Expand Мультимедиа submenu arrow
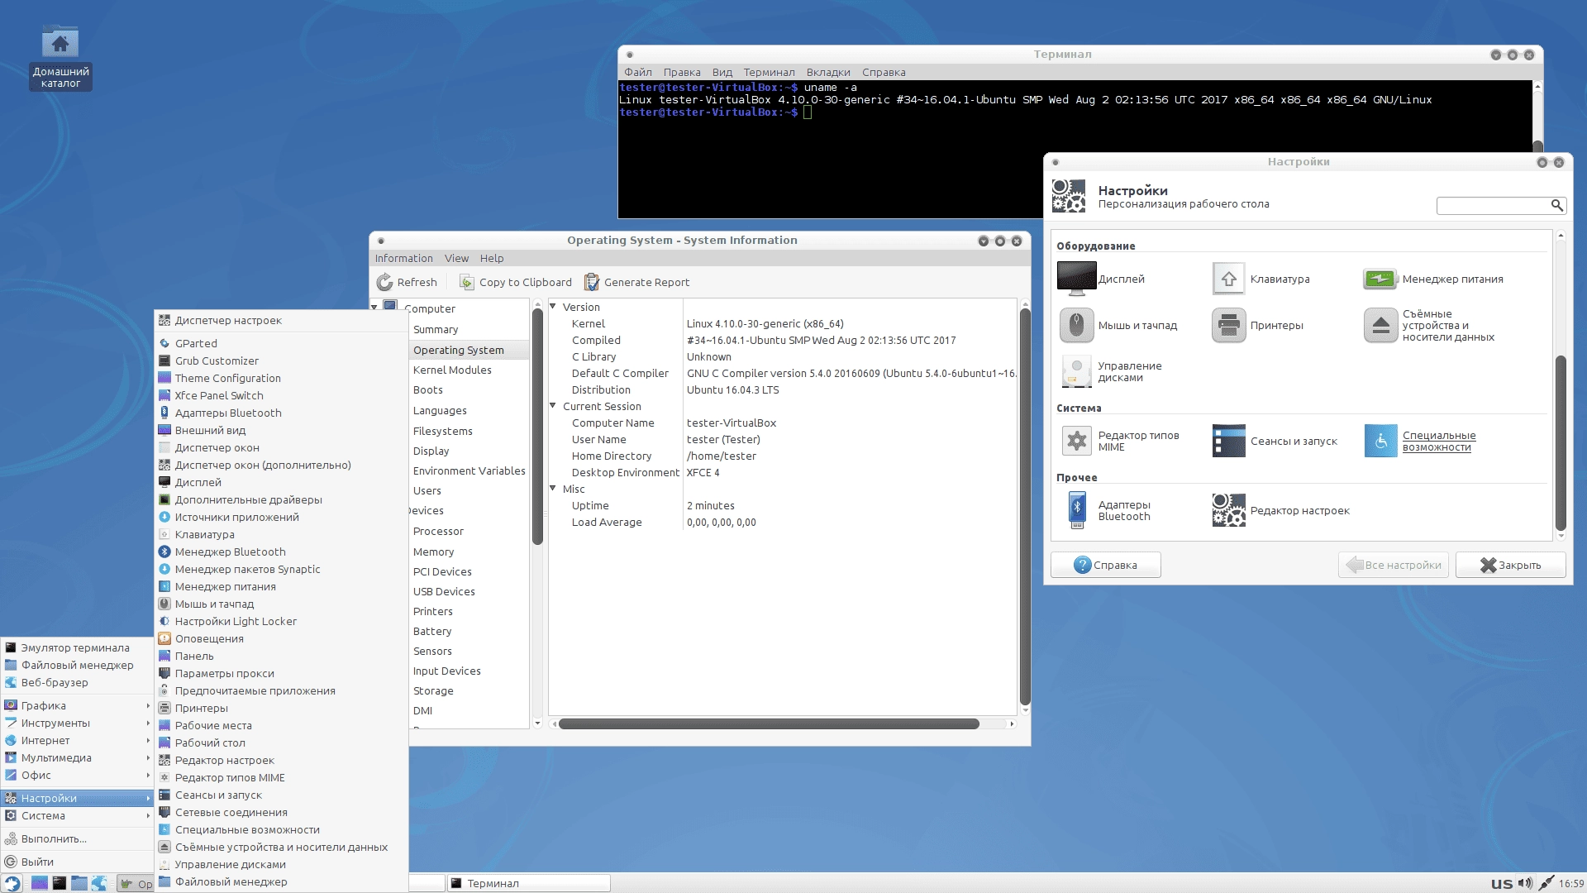1587x893 pixels. pyautogui.click(x=148, y=757)
